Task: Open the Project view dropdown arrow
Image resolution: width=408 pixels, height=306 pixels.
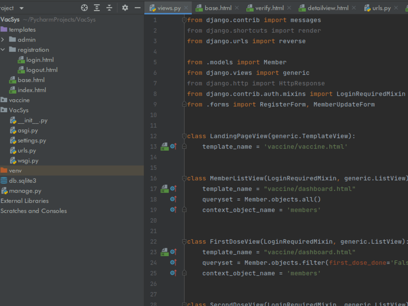Action: coord(22,8)
